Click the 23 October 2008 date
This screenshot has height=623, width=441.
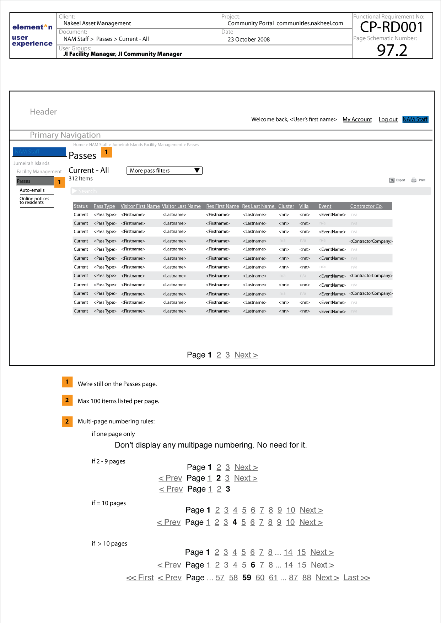[249, 39]
